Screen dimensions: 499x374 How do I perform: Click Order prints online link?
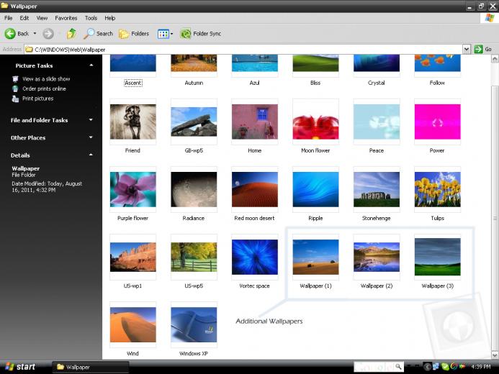tap(44, 88)
